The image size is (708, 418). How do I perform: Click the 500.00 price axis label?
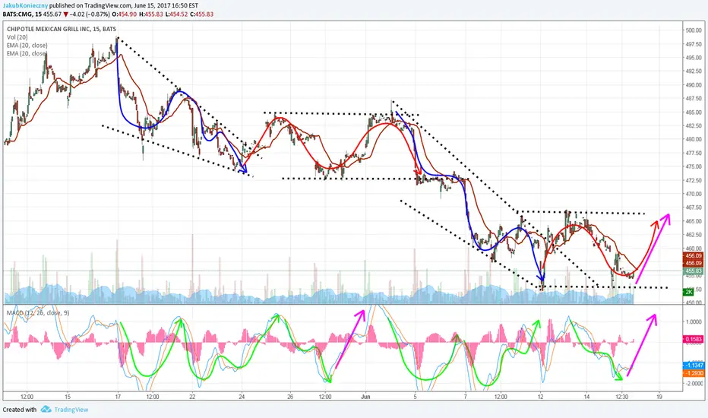(693, 30)
